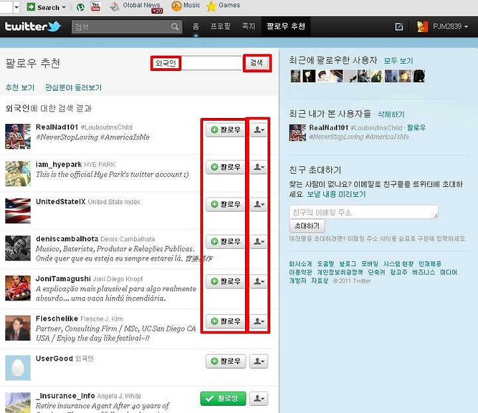Open the YouTube toolbar icon
The height and width of the screenshot is (413, 478).
point(96,7)
